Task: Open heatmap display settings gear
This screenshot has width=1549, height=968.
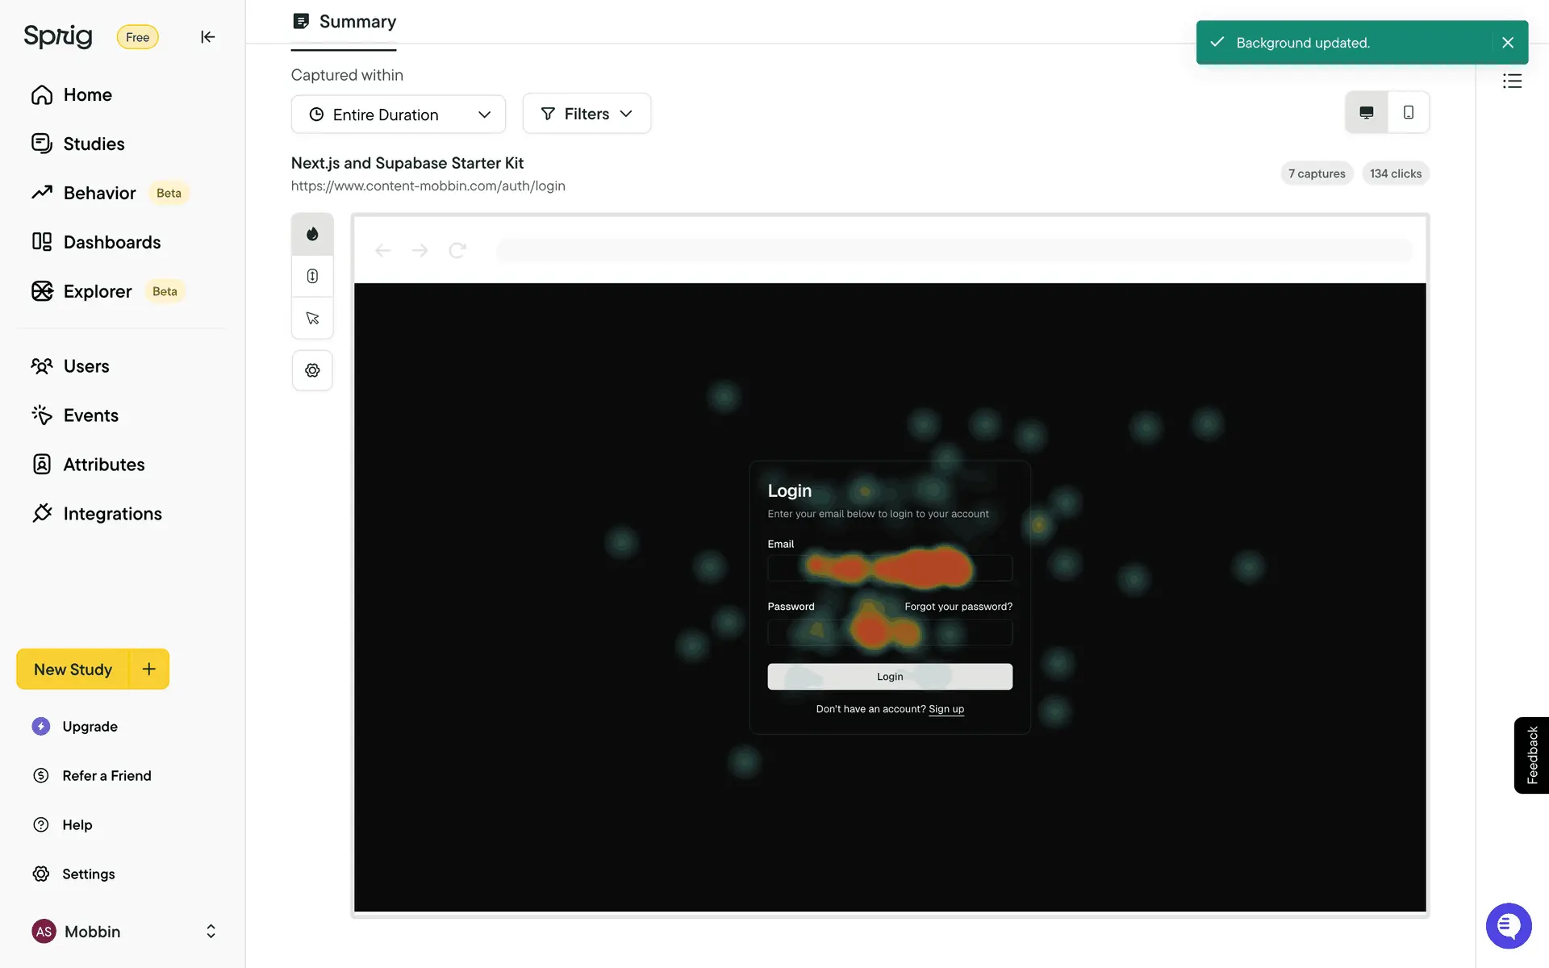Action: 312,370
